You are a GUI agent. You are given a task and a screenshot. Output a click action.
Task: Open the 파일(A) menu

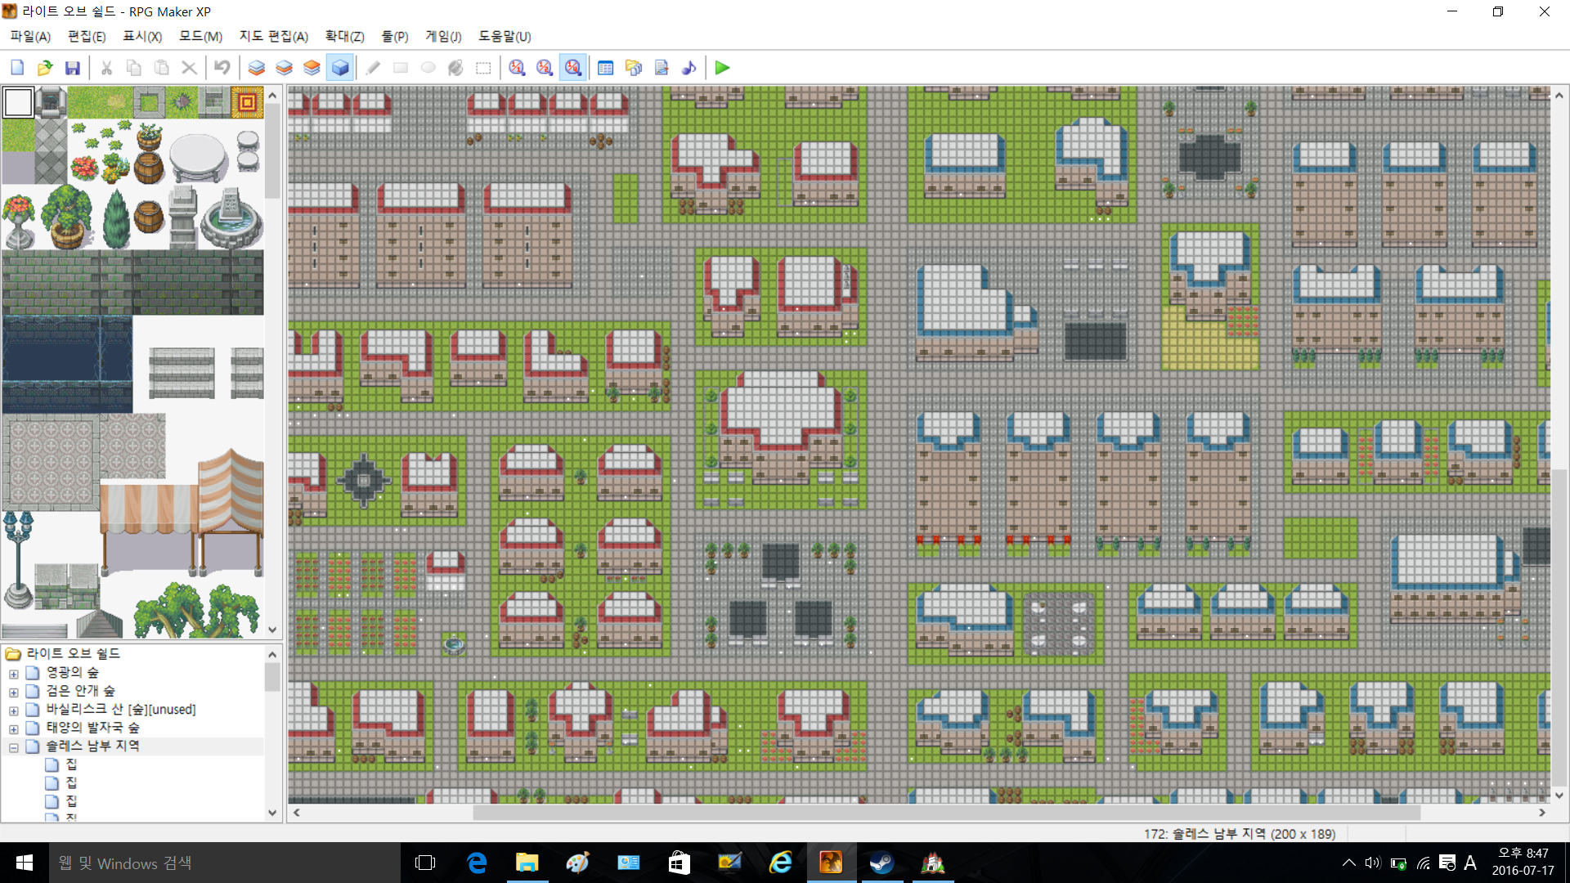click(30, 37)
